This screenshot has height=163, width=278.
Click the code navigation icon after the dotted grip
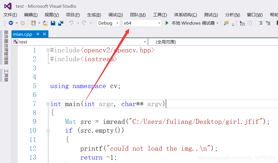click(242, 23)
